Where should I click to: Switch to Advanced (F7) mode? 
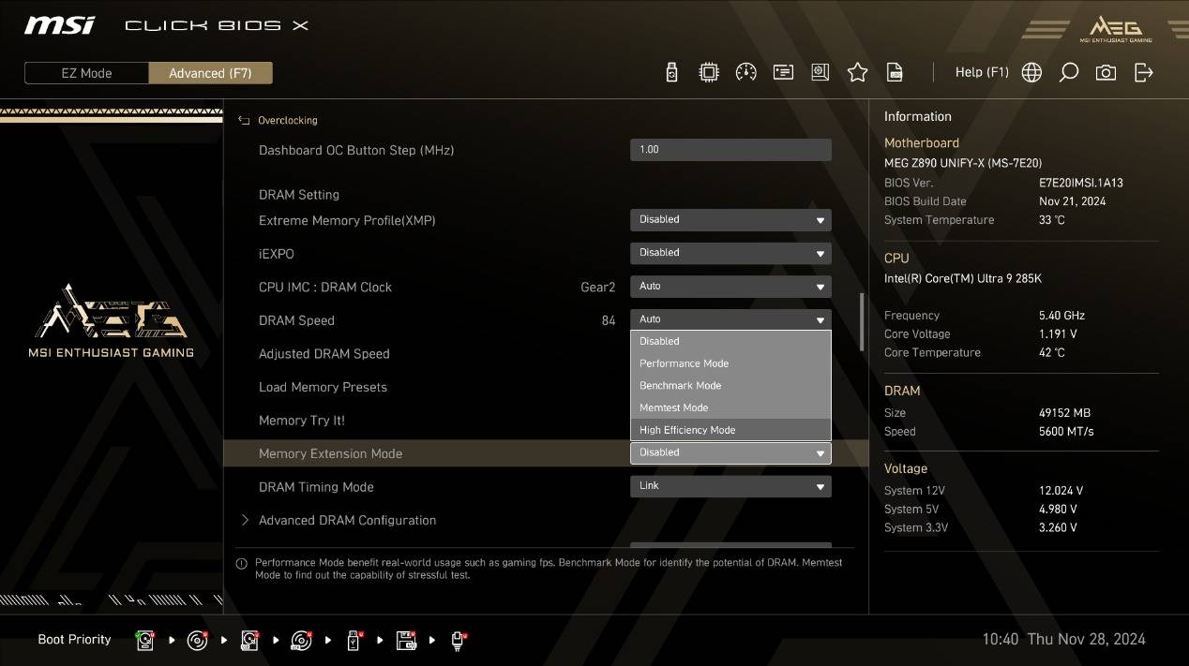pos(210,73)
